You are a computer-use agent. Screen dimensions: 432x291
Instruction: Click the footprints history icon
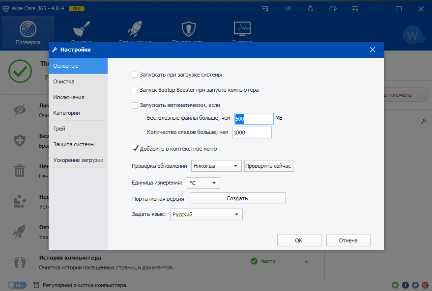point(20,262)
